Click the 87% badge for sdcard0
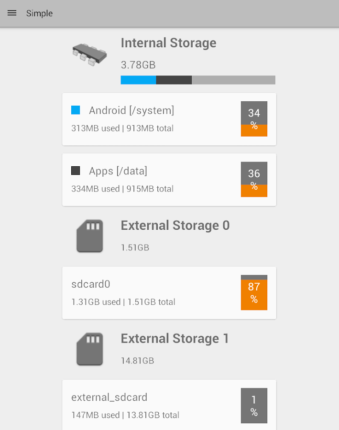 (254, 293)
